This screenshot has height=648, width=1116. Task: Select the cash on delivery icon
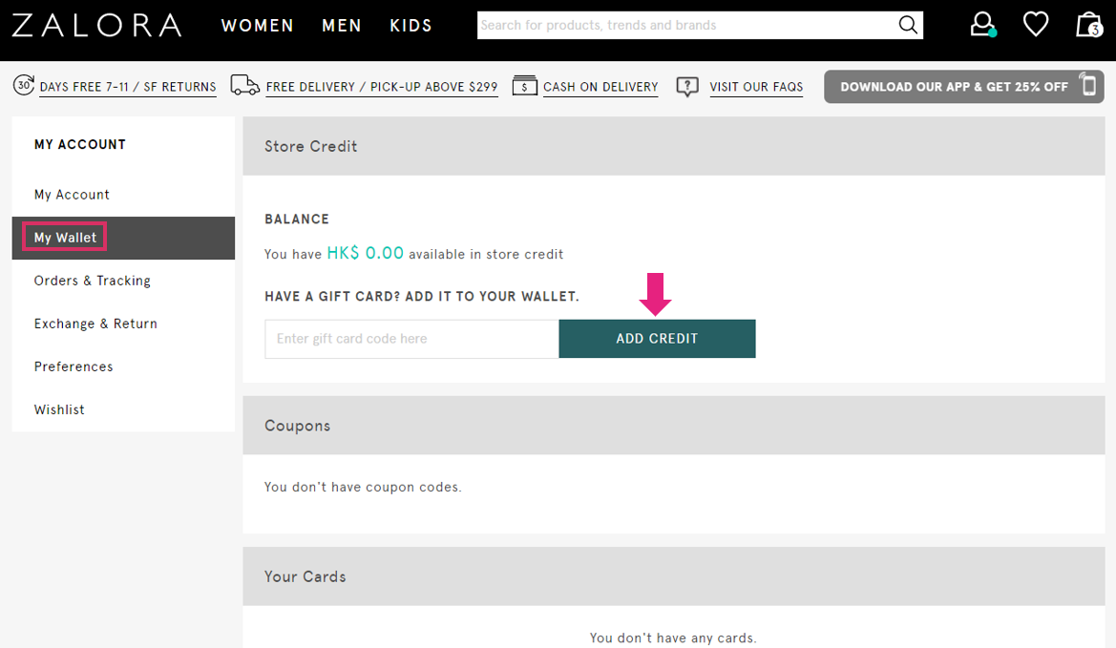[x=524, y=86]
